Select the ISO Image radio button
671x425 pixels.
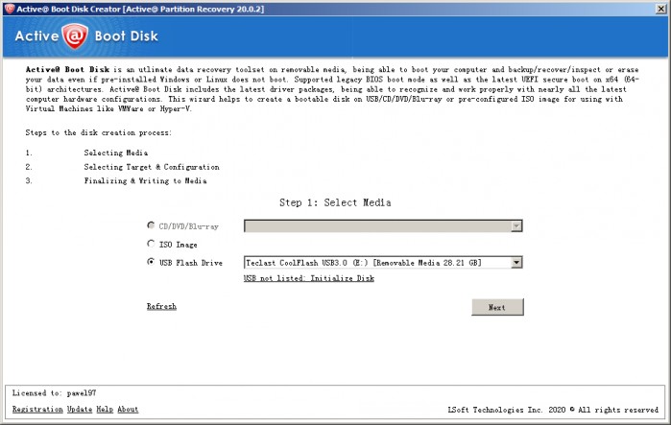click(x=151, y=244)
